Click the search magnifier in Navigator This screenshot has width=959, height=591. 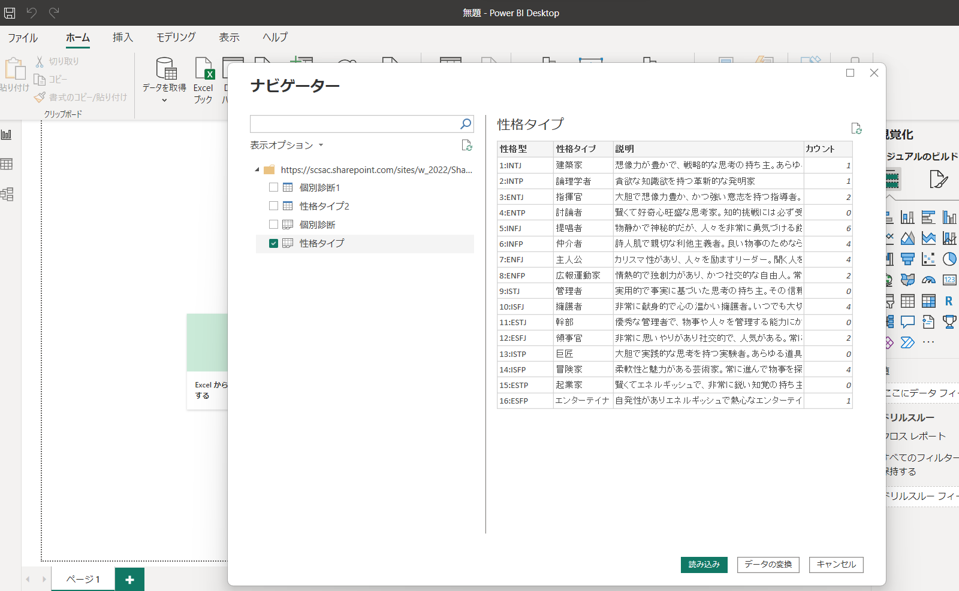pos(466,124)
